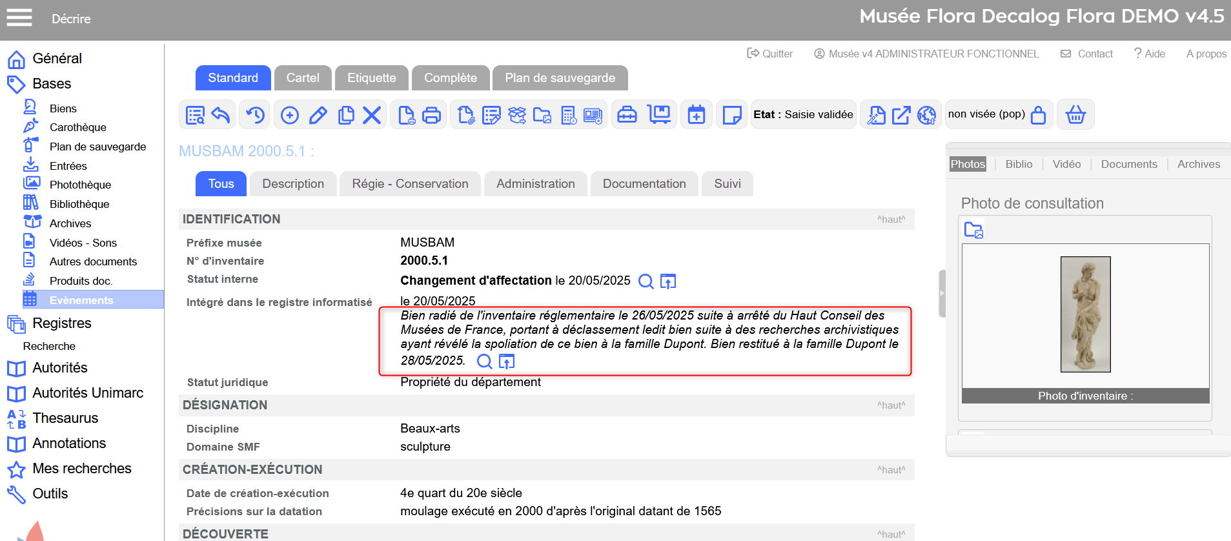Click the duplicate record icon
Screen dimensions: 1231x541
click(346, 115)
